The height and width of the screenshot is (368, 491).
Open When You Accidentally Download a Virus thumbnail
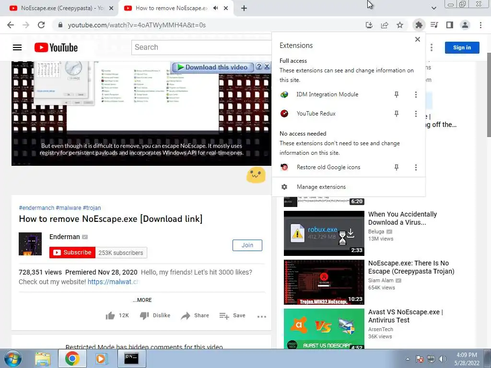[324, 233]
